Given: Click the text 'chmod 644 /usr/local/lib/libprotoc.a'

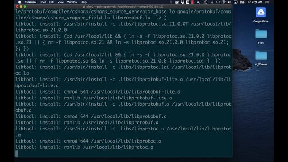Looking at the screenshot, I should coord(112,141).
